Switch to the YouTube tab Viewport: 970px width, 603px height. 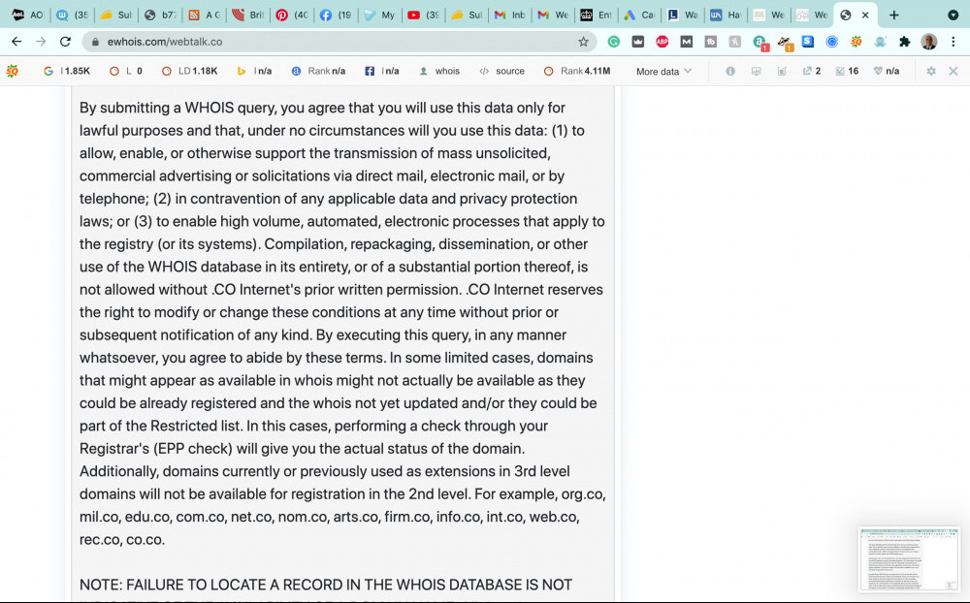point(424,15)
